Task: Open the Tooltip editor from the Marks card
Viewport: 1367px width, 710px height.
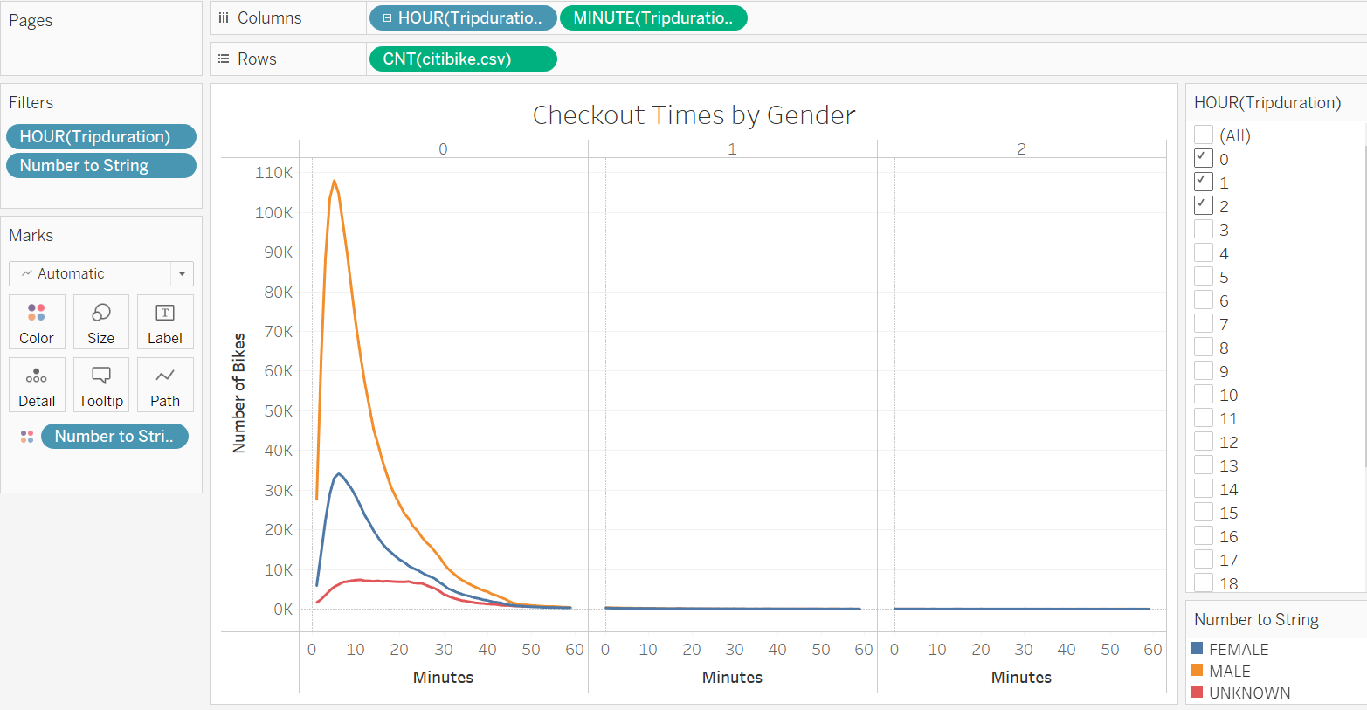Action: pyautogui.click(x=100, y=384)
